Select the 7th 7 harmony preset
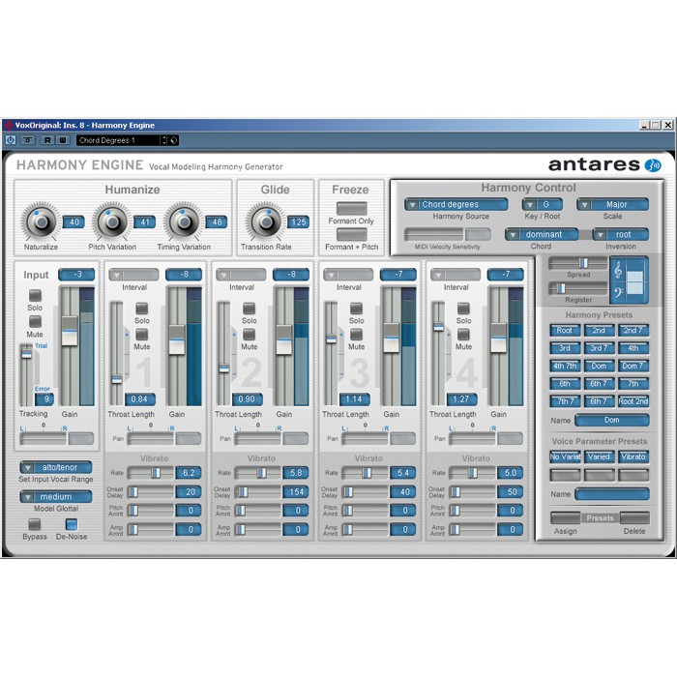This screenshot has height=677, width=677. pyautogui.click(x=565, y=401)
